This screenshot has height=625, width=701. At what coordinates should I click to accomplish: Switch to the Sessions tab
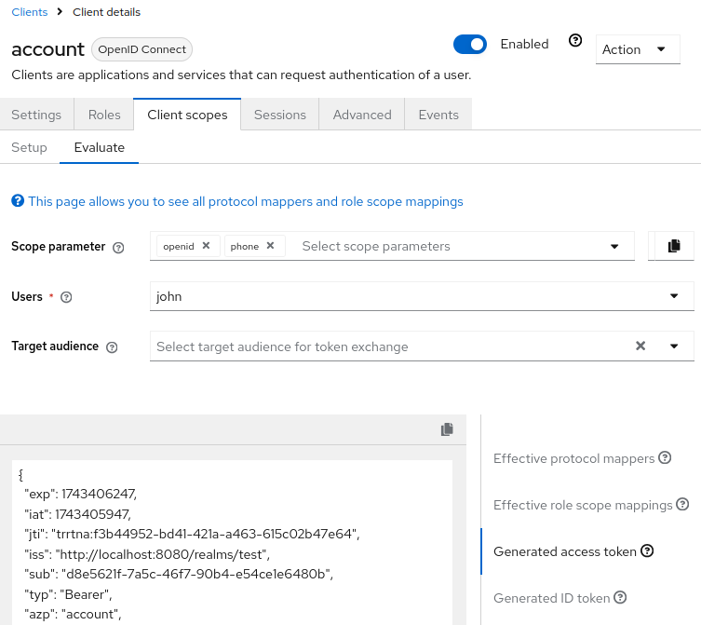tap(279, 115)
